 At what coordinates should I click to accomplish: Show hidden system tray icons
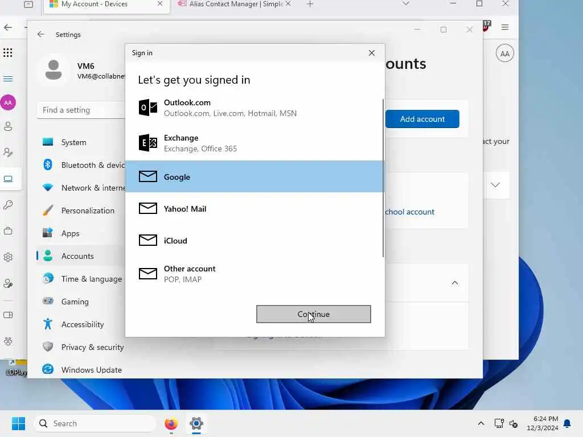[481, 423]
